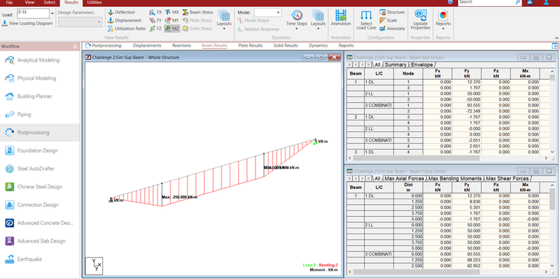
Task: Toggle the MZ bending moment button
Action: click(x=171, y=29)
